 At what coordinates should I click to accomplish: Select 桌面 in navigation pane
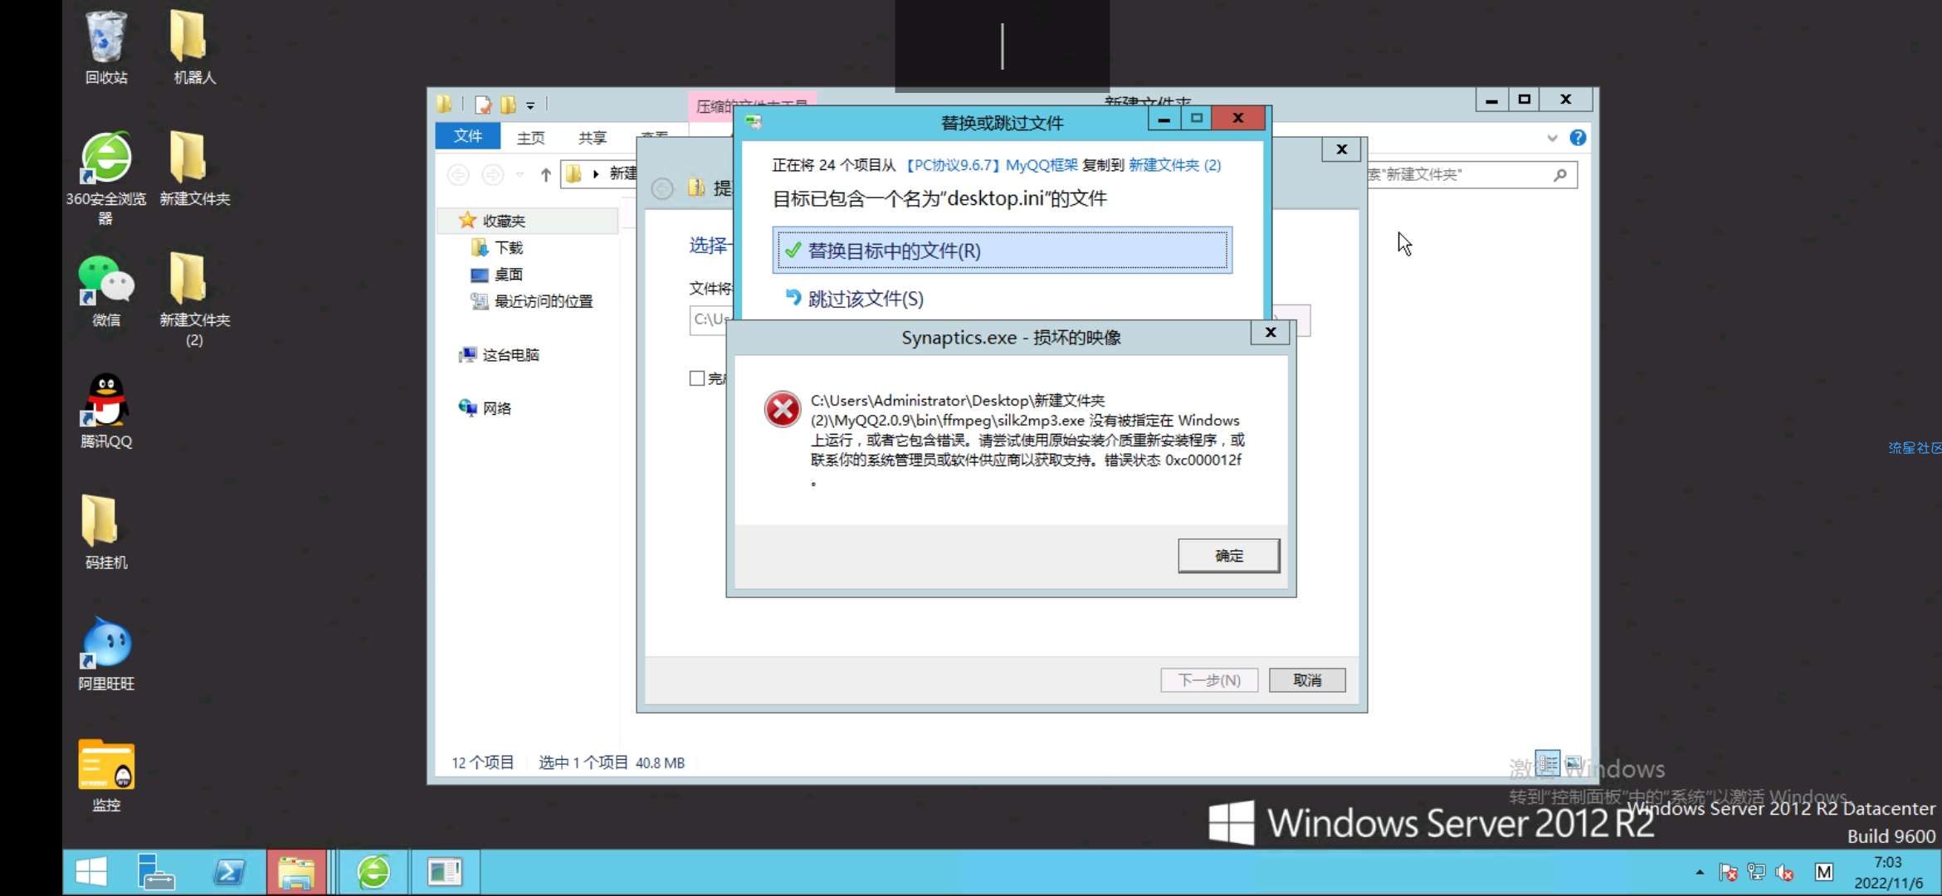pyautogui.click(x=498, y=275)
